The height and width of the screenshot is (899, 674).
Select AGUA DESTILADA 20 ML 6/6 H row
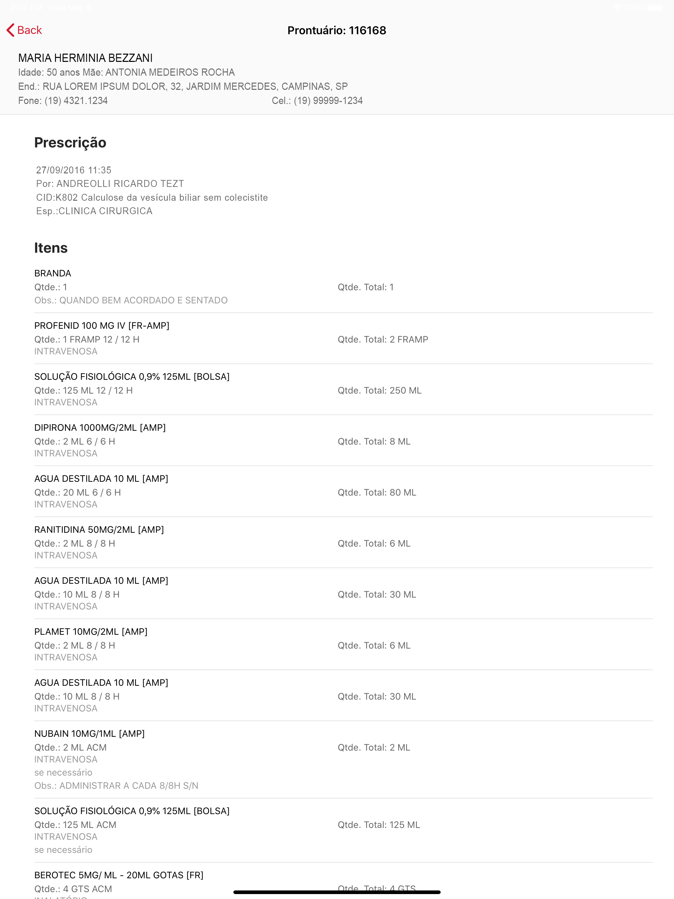pos(344,491)
